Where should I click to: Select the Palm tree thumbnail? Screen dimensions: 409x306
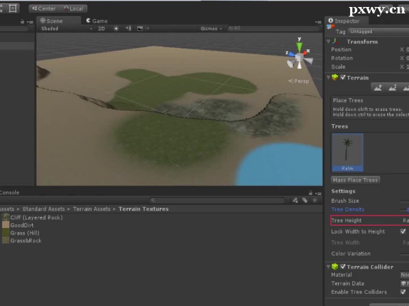pos(348,152)
